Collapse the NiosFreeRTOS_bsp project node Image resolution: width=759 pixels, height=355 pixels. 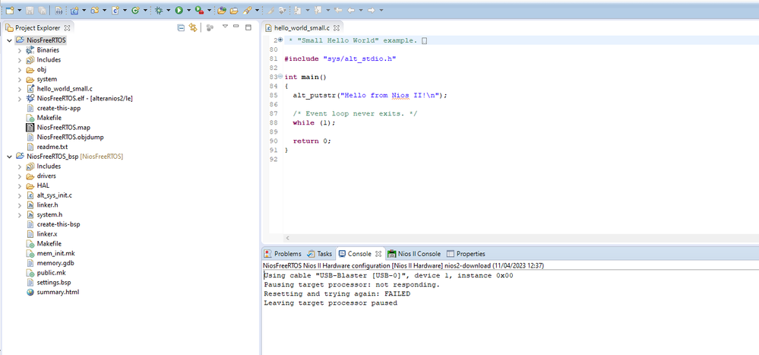(x=9, y=156)
